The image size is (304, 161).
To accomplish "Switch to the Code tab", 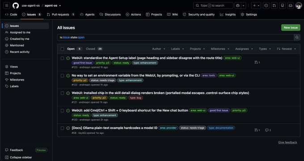I will [11, 15].
